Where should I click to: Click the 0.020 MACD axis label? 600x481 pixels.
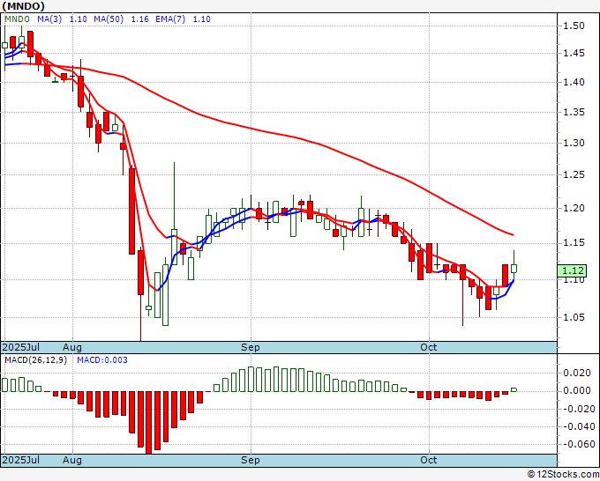pyautogui.click(x=579, y=374)
